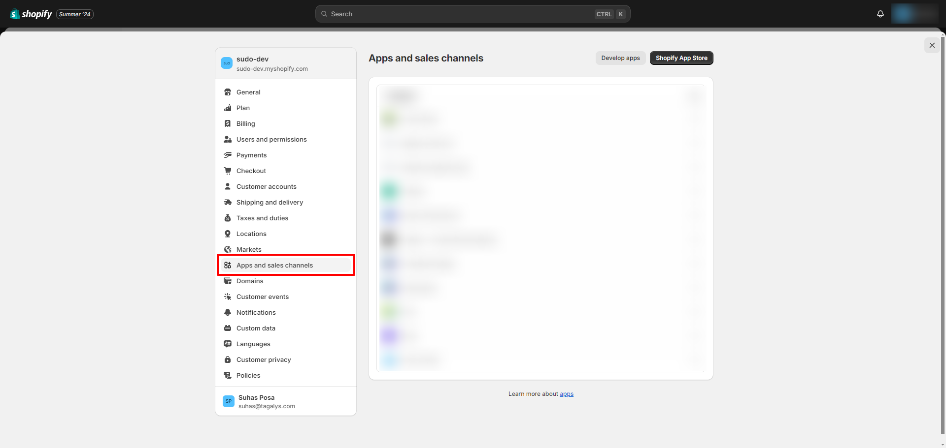
Task: Open the Shopify App Store button
Action: pos(681,58)
